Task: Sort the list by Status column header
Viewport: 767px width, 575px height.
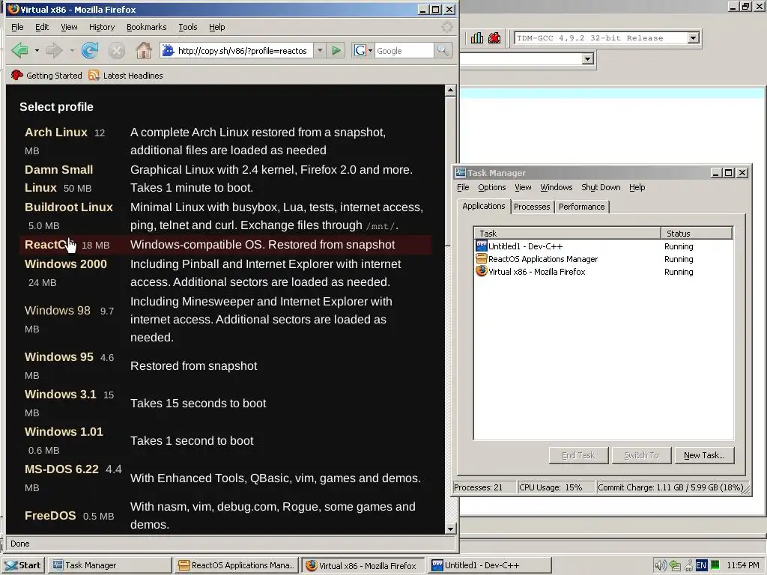Action: click(697, 234)
